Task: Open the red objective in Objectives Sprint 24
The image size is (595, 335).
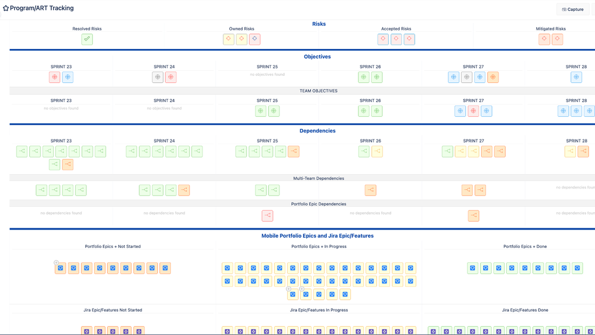Action: [171, 77]
